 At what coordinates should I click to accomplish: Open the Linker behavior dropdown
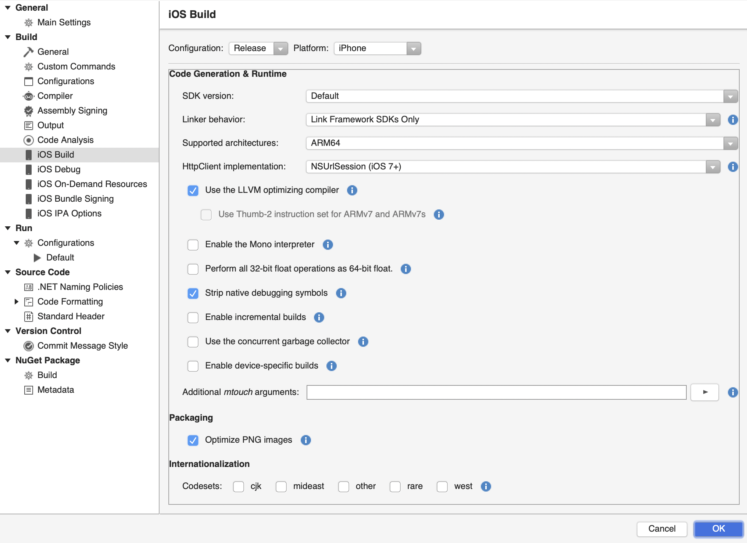(x=513, y=120)
